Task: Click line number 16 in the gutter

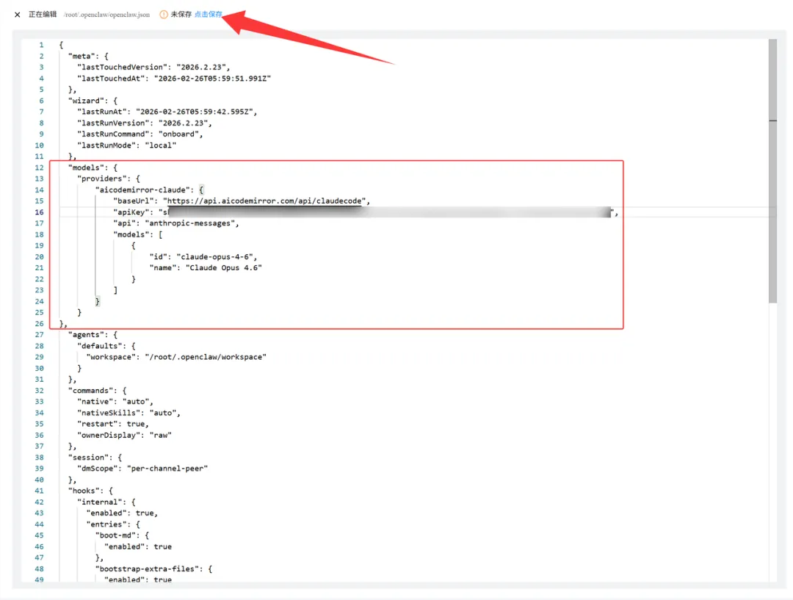Action: tap(40, 212)
